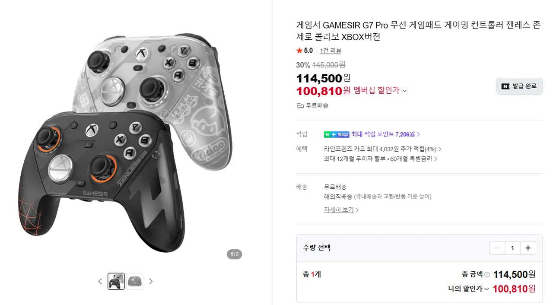The image size is (553, 305).
Task: Click the plus quantity button
Action: (x=528, y=248)
